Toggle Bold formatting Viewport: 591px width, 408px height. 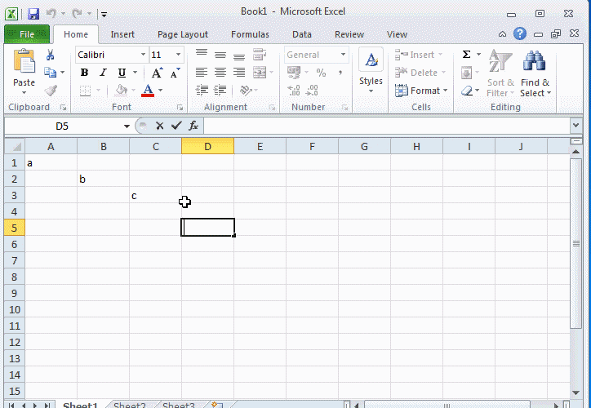point(84,73)
